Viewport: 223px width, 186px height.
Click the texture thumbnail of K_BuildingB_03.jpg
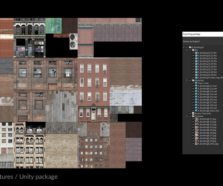(x=196, y=125)
